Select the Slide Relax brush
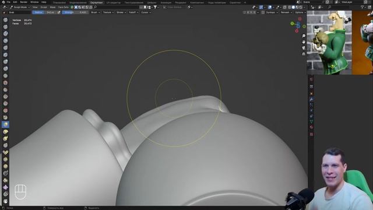Image resolution: width=373 pixels, height=210 pixels. (x=5, y=173)
